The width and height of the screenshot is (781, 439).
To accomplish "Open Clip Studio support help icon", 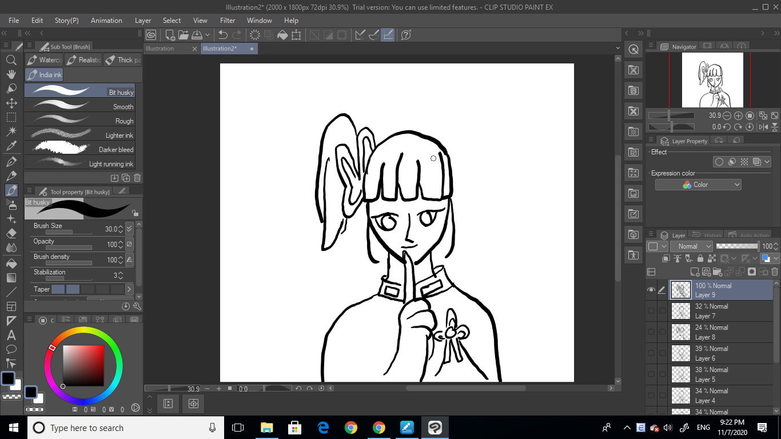I will click(406, 35).
